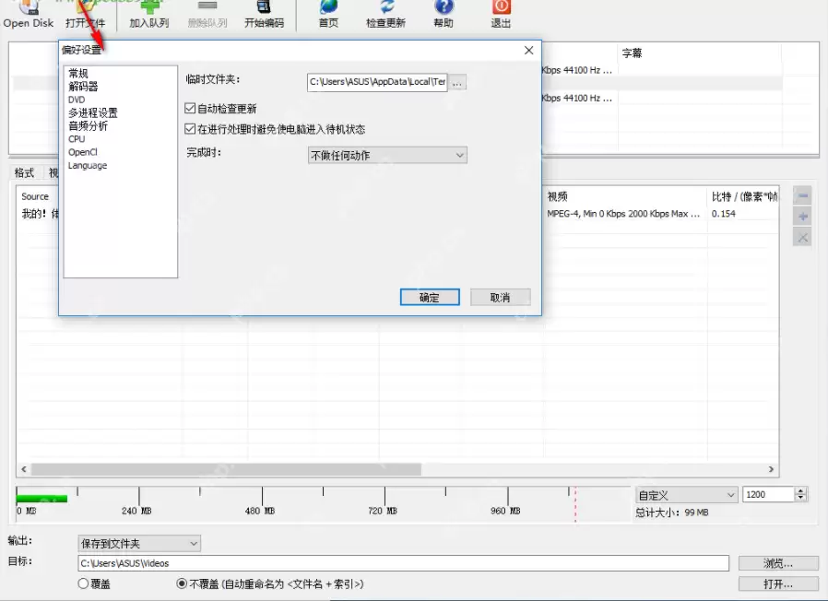
Task: Click the green size progress bar
Action: click(x=41, y=498)
